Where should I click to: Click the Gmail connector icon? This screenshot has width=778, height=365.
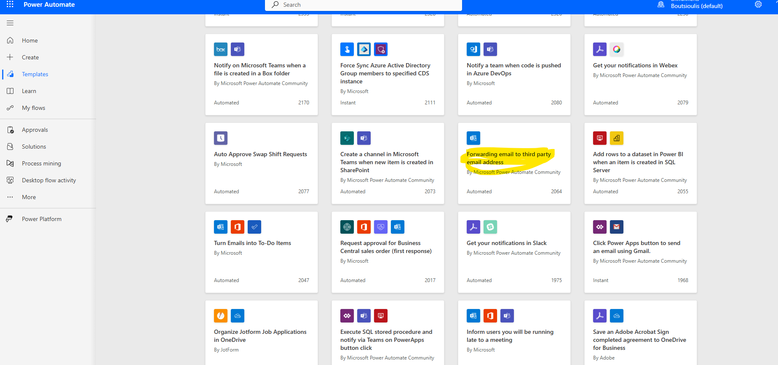(617, 227)
